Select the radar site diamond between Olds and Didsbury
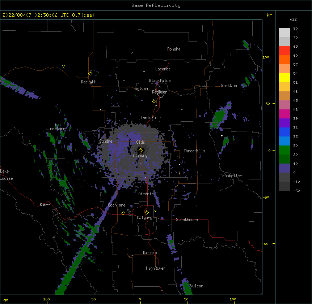 140,151
